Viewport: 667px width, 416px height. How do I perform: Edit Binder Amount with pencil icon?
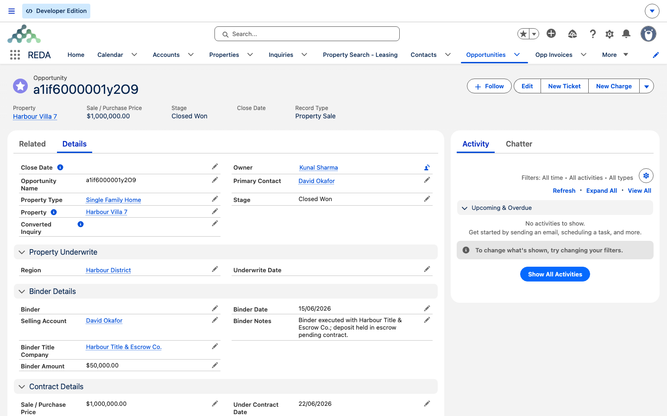click(215, 365)
